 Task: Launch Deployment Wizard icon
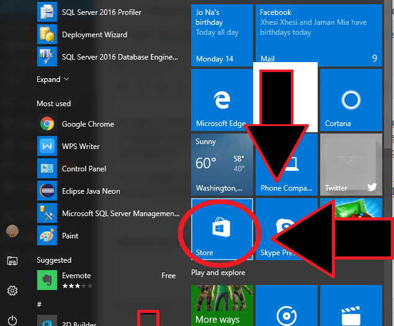pos(47,34)
